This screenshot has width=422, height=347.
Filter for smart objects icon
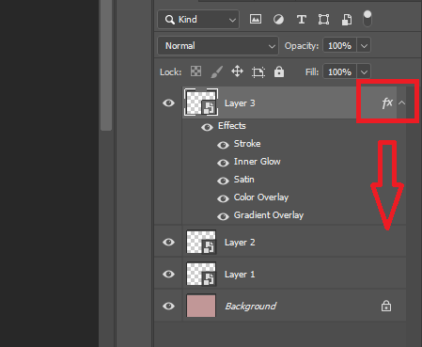coord(347,20)
